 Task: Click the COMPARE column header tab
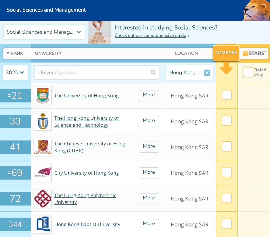[x=226, y=53]
